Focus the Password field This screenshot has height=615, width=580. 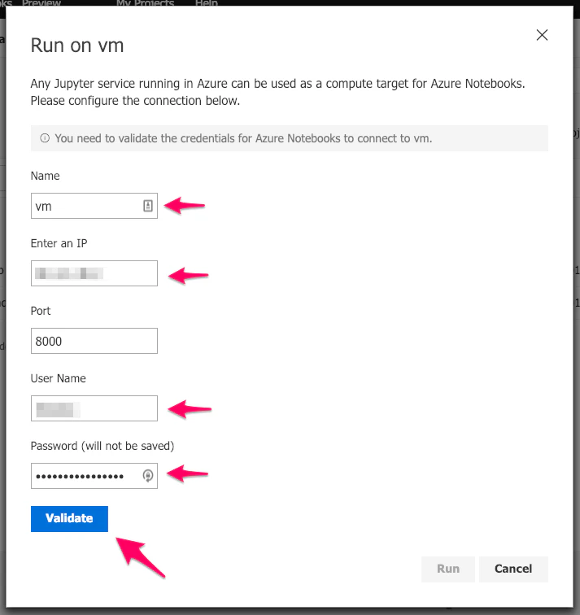94,476
